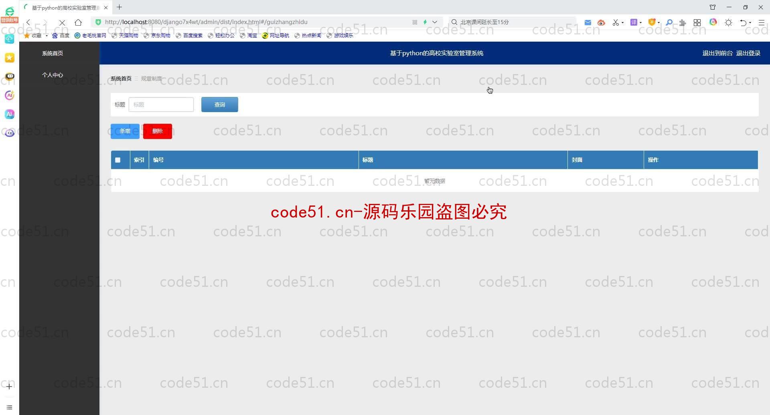Open the browser hamburger main menu
The image size is (770, 415).
coord(761,22)
